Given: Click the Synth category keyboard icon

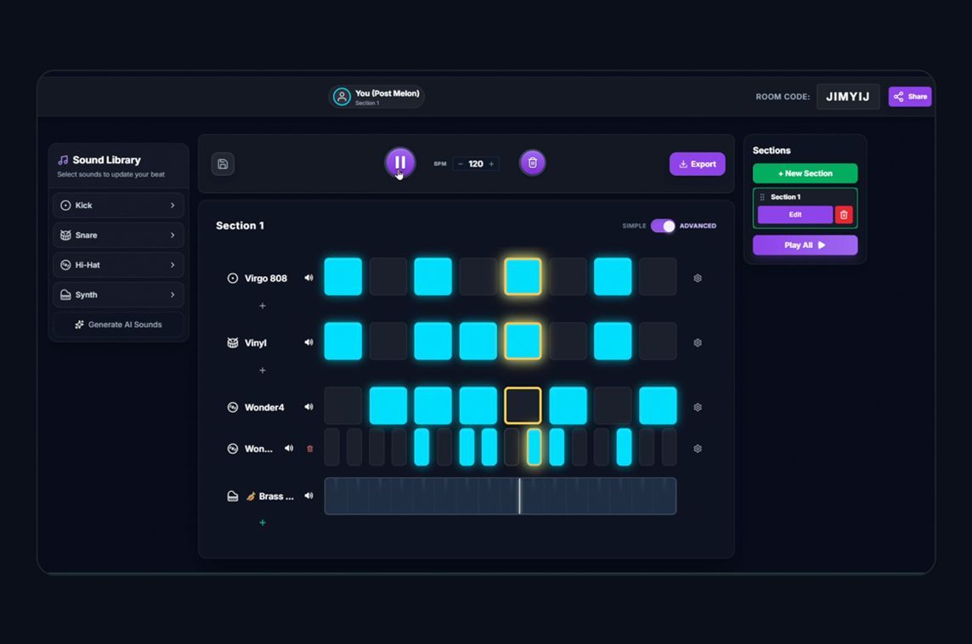Looking at the screenshot, I should (65, 295).
